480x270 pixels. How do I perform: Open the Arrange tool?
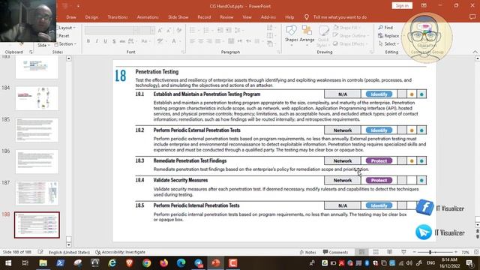[x=307, y=34]
